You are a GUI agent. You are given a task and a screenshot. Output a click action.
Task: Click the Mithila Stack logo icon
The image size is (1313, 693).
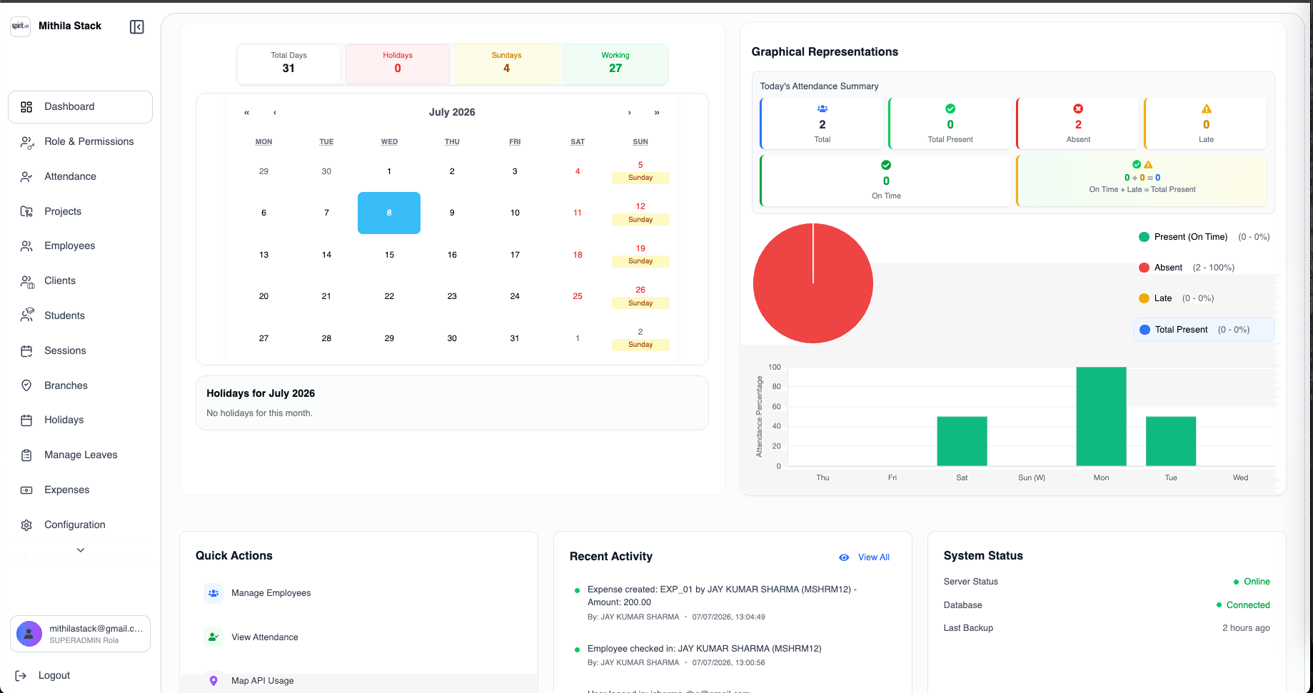tap(20, 26)
